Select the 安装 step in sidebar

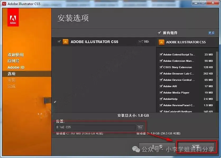coord(11,80)
